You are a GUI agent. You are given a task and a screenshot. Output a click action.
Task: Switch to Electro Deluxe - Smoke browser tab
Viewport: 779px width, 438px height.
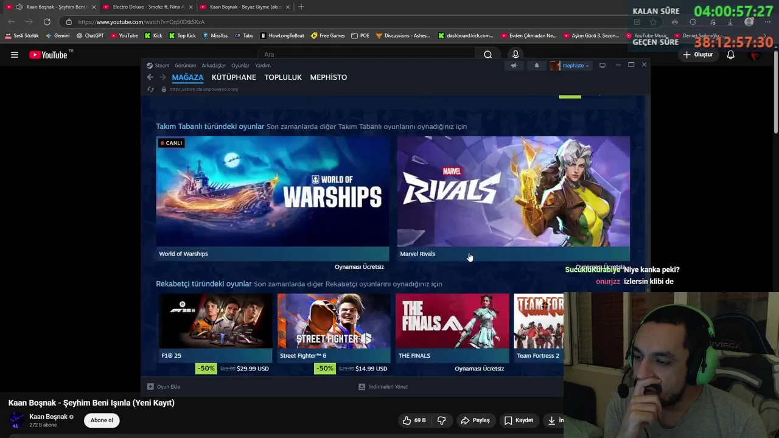pos(148,7)
